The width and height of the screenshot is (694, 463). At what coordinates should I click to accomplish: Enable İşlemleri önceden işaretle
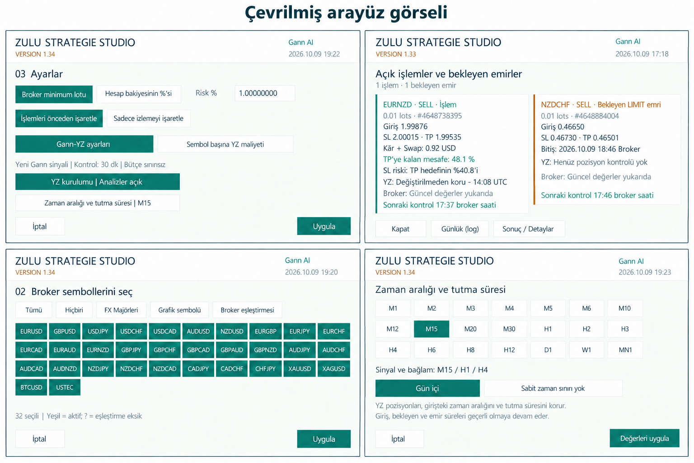59,118
